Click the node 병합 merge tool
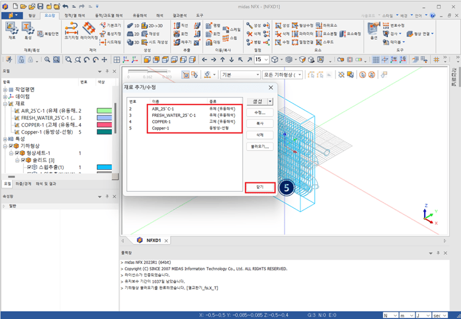Viewport: 461px width, 319px height. point(254,42)
